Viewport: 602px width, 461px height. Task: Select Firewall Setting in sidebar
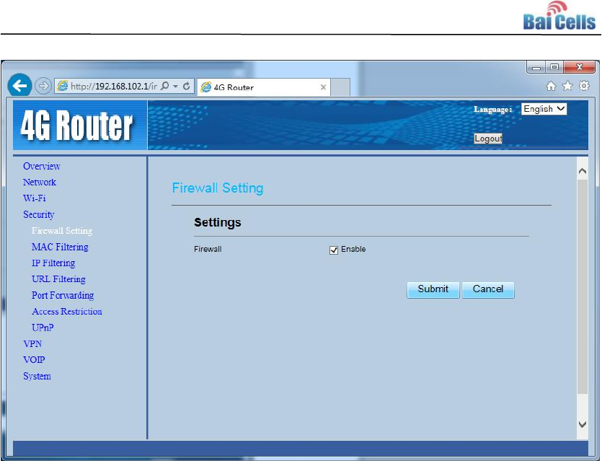tap(62, 231)
